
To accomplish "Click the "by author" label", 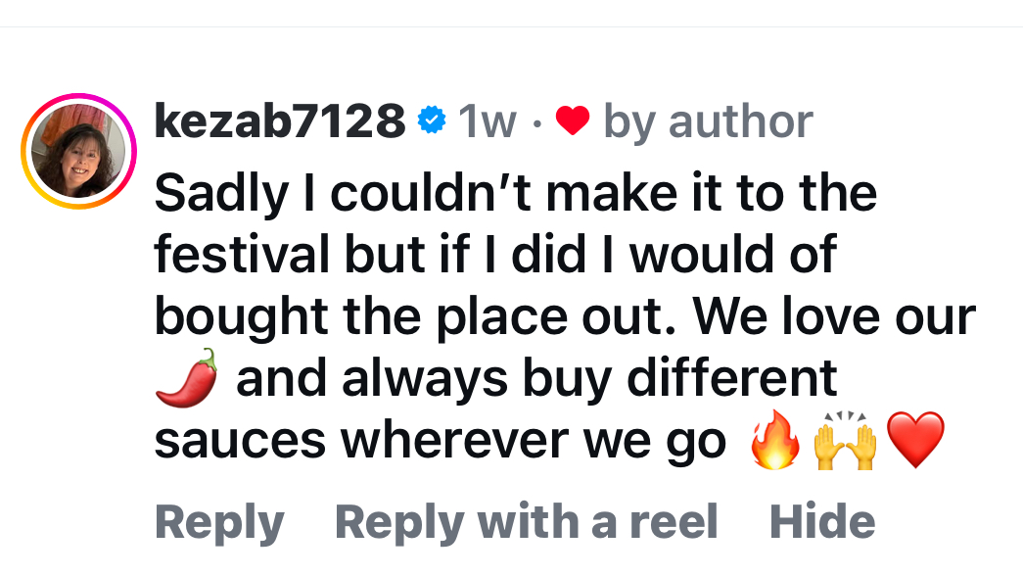I will pyautogui.click(x=707, y=121).
